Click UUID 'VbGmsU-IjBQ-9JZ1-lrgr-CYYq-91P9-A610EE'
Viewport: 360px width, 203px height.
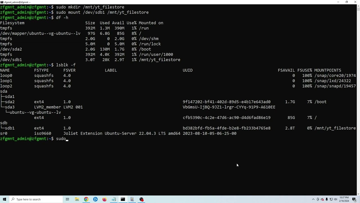tap(229, 107)
